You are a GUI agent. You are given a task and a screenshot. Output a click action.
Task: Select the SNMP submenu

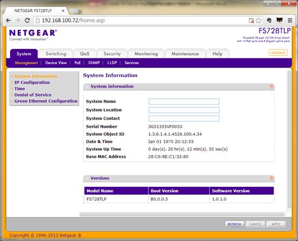[x=94, y=63]
